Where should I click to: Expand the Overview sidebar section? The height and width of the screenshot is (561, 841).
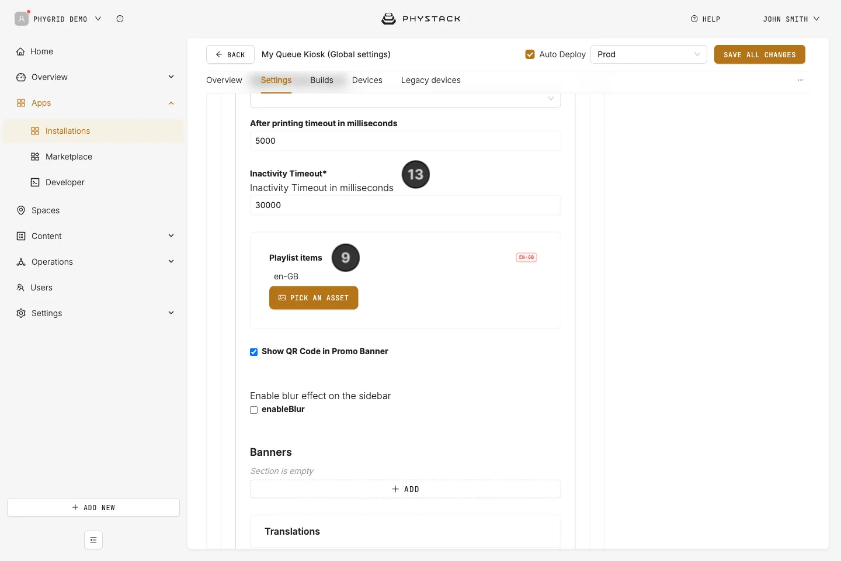click(171, 77)
